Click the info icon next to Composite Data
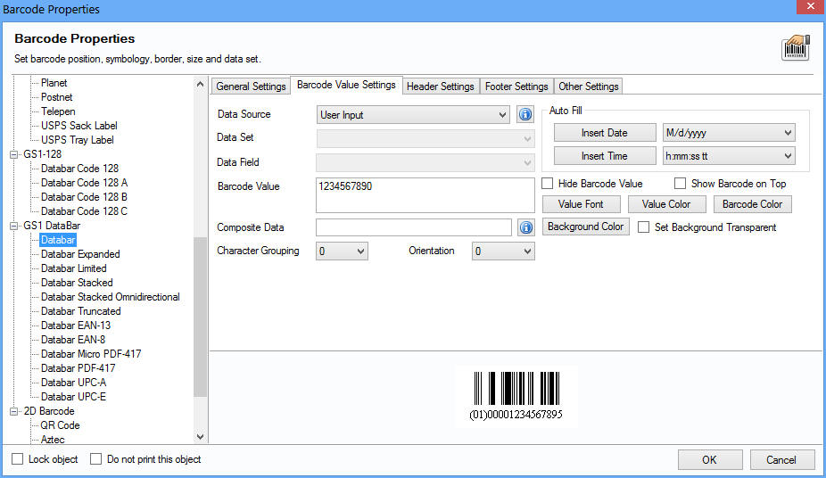 tap(525, 227)
